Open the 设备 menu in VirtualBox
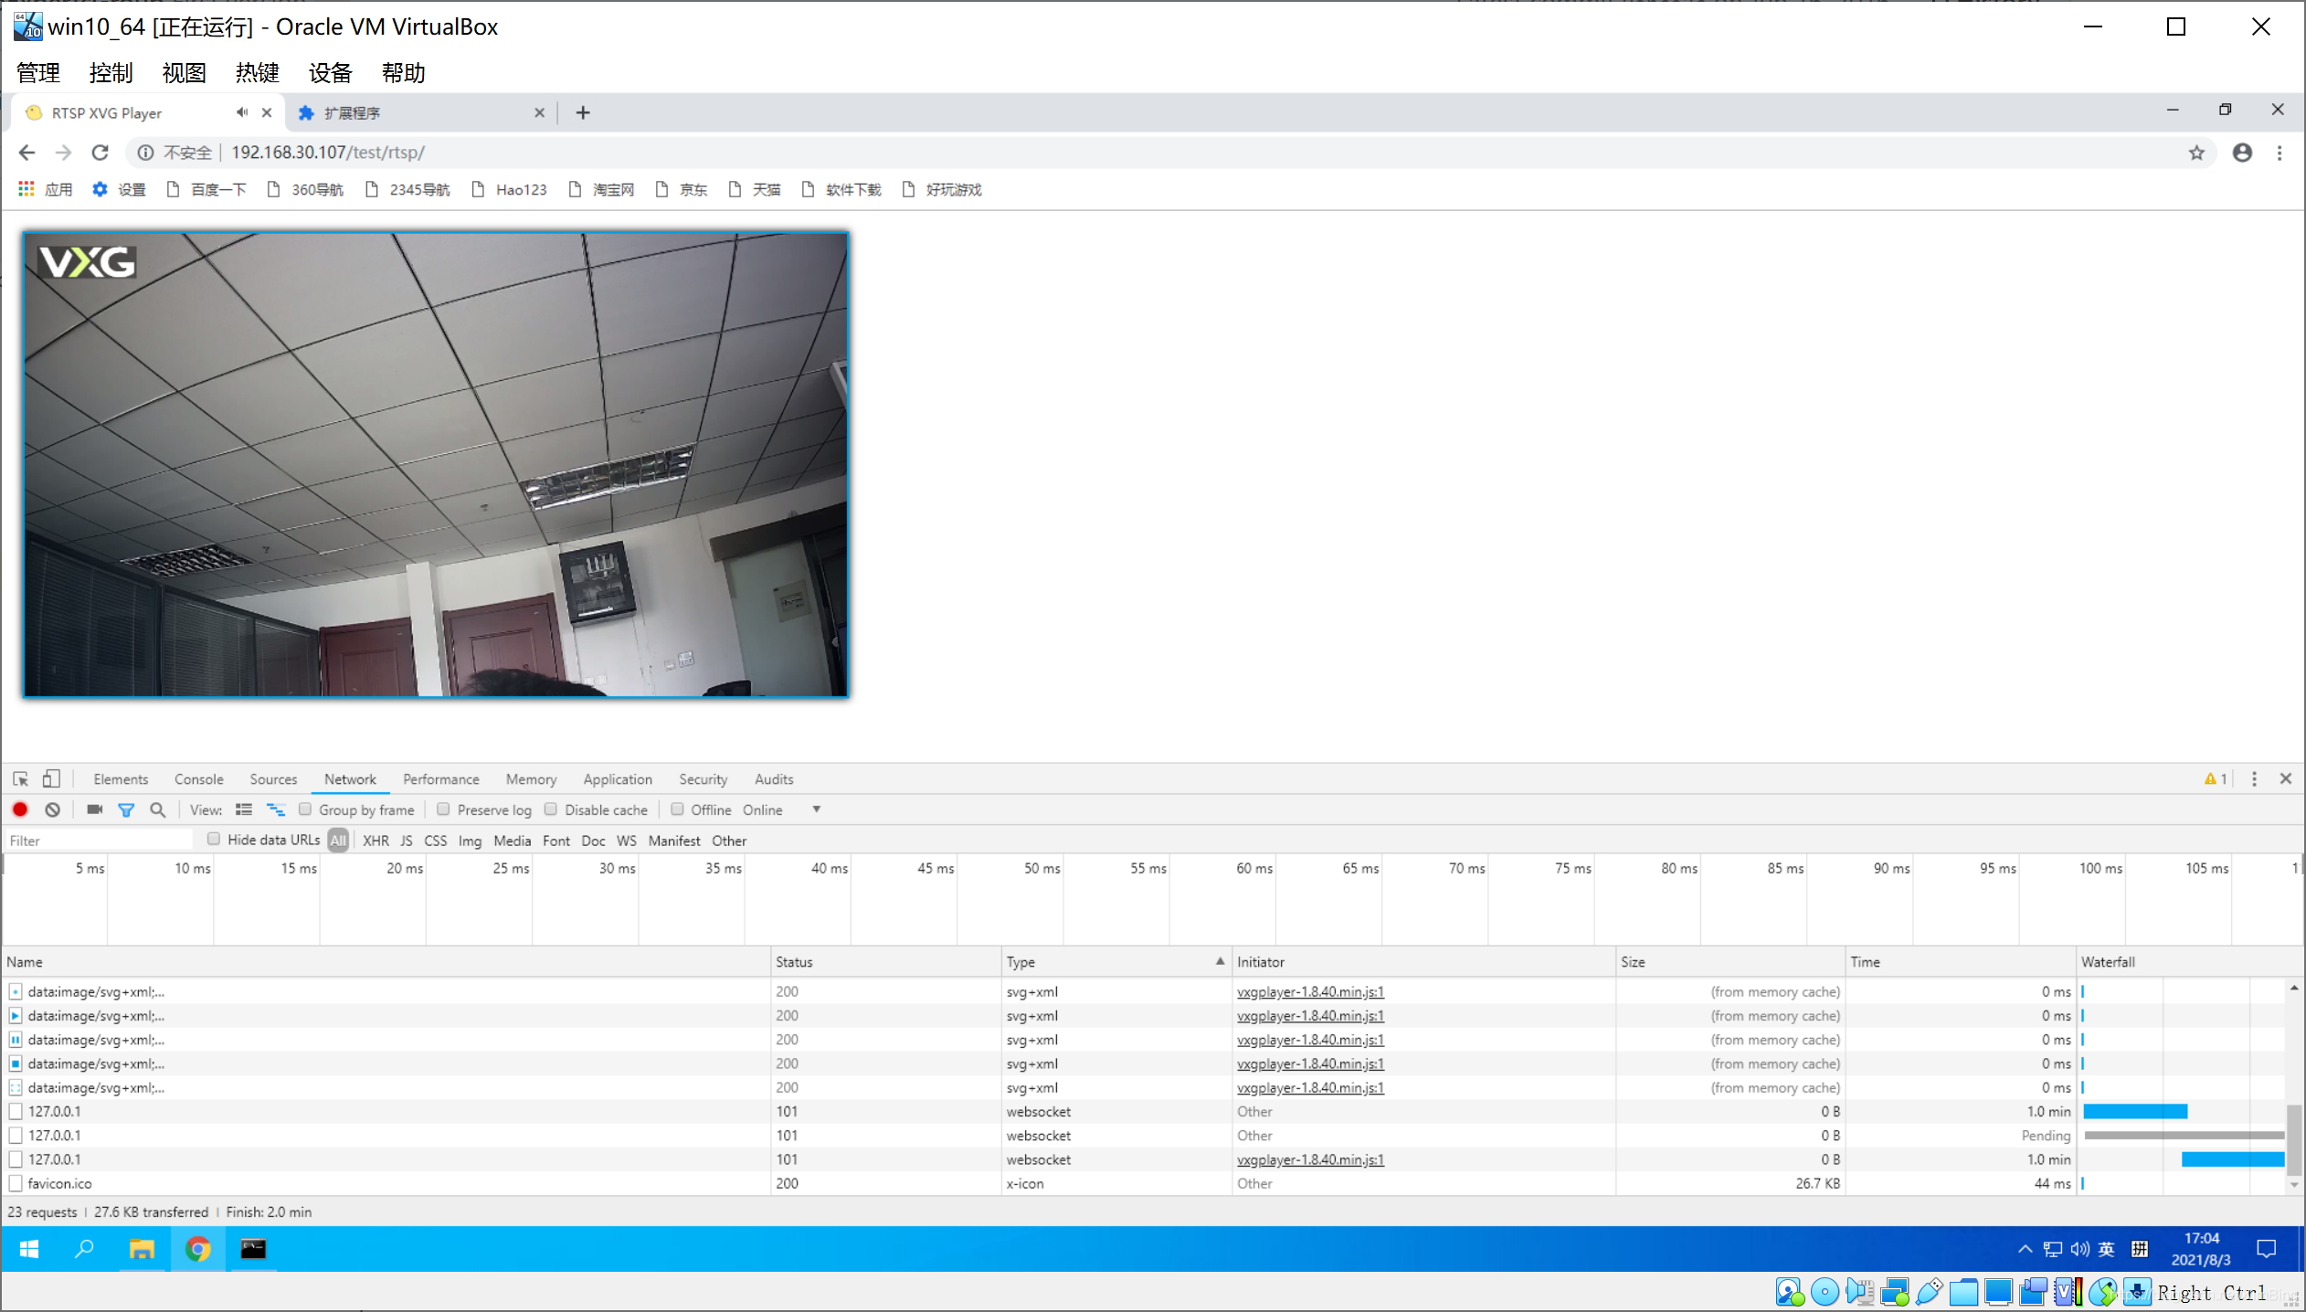The width and height of the screenshot is (2306, 1312). click(x=330, y=73)
